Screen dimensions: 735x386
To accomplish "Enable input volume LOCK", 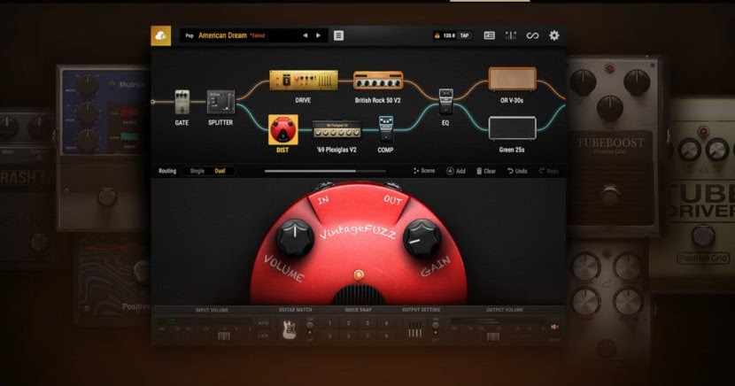I will [263, 336].
